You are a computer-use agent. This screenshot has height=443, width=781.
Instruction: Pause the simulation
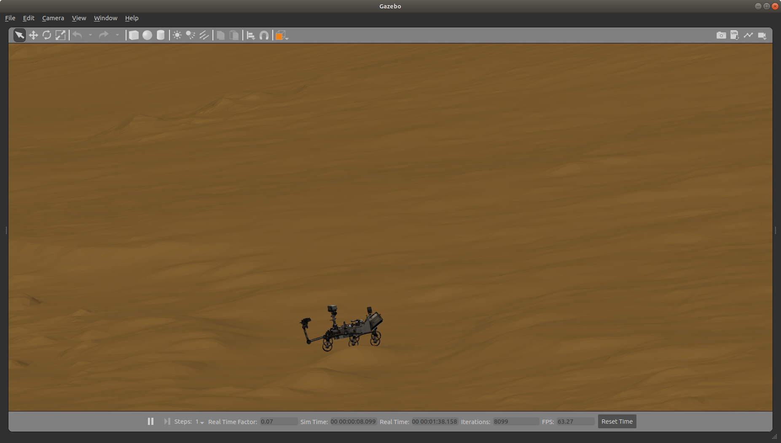[150, 422]
